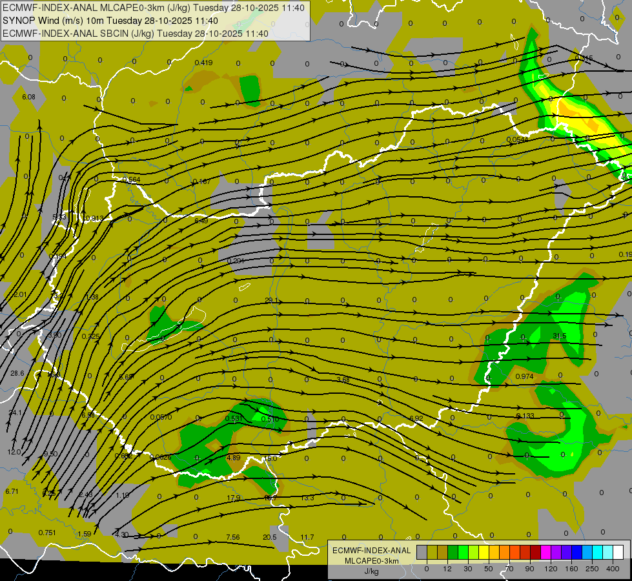Click the 28.6 grid value
The image size is (632, 581).
17,373
